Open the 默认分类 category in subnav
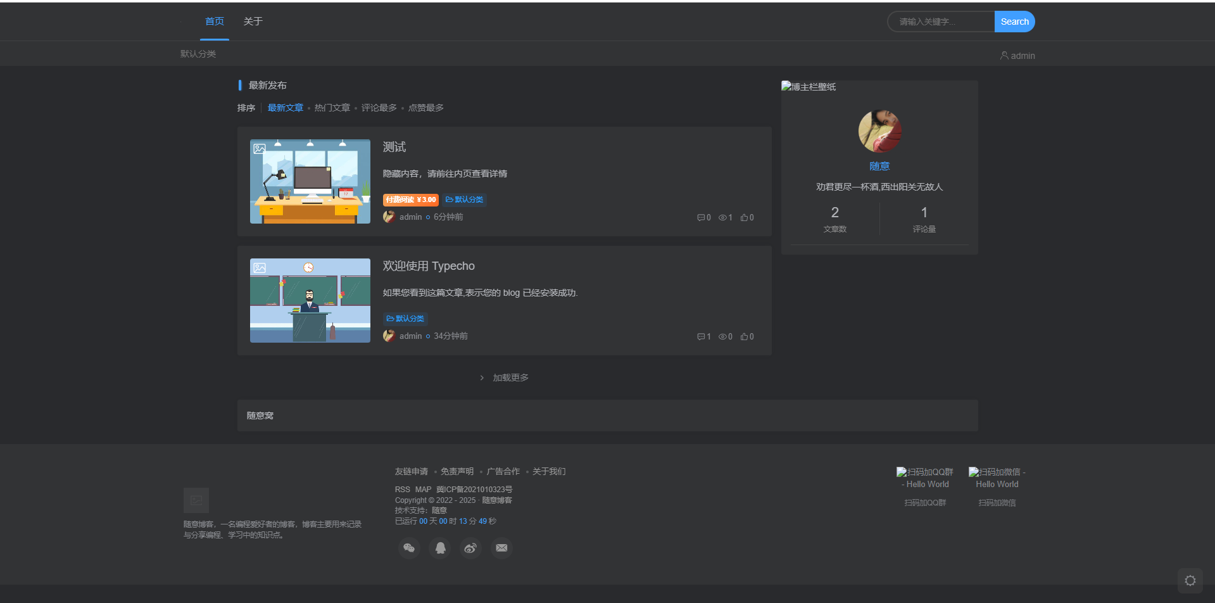 coord(198,54)
